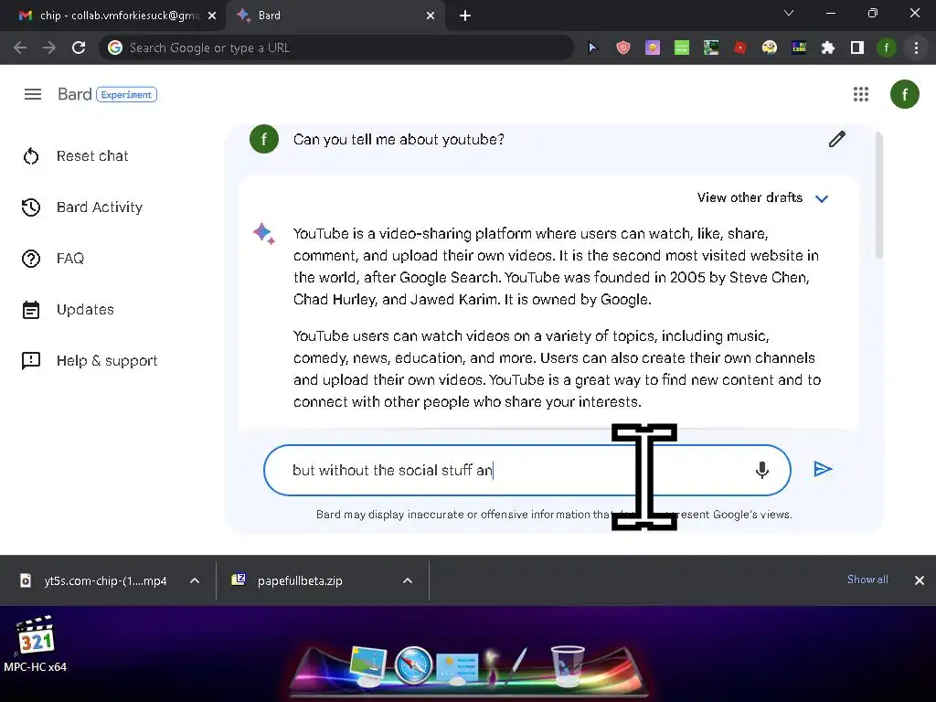Click the green lines extension icon
The image size is (936, 702).
click(x=682, y=48)
